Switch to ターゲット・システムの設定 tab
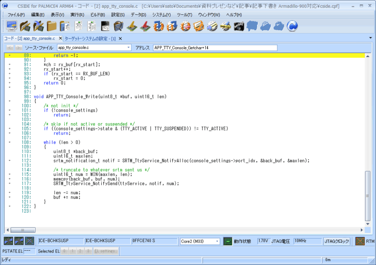 pyautogui.click(x=90, y=38)
